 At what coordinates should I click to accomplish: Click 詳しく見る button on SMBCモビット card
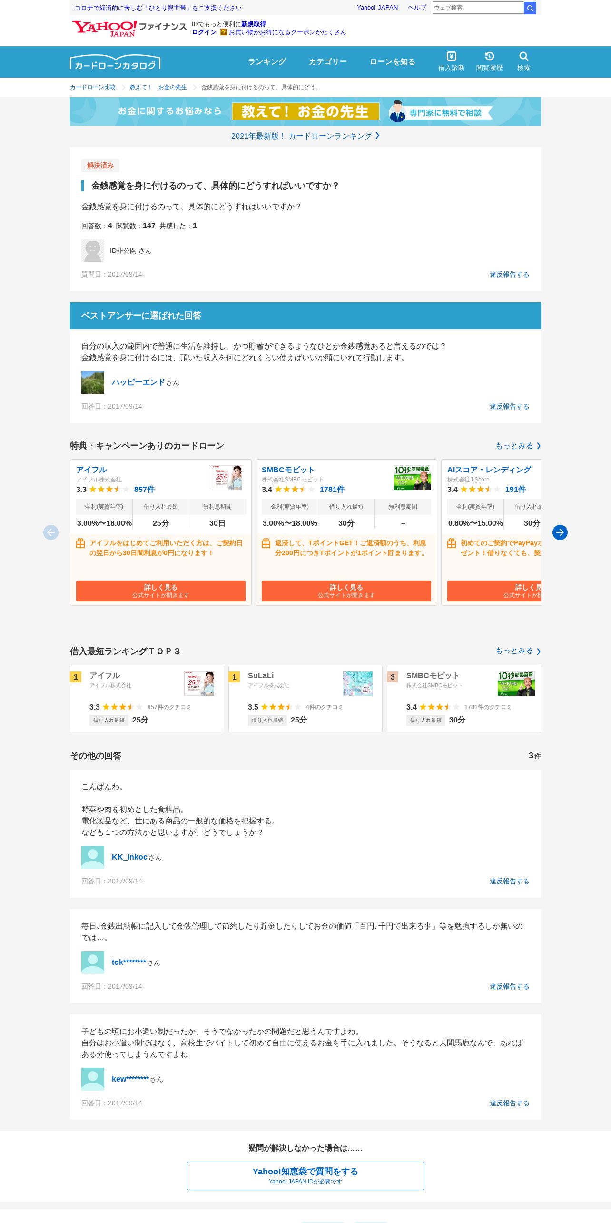(x=346, y=591)
